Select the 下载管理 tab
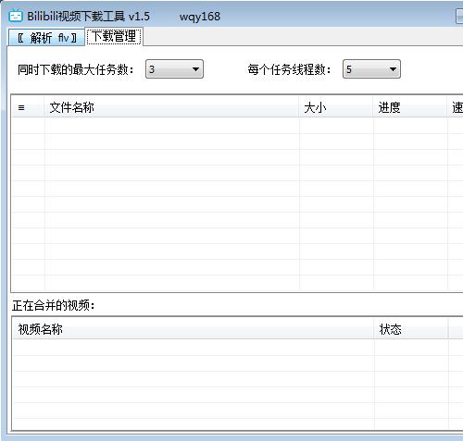 coord(114,36)
